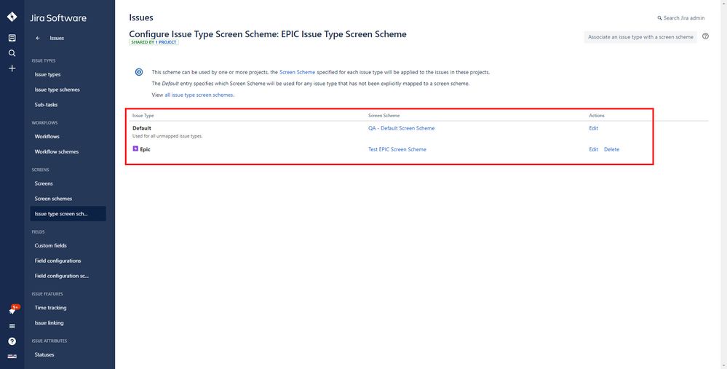
Task: Open notifications icon with 9+ badge
Action: click(x=13, y=310)
